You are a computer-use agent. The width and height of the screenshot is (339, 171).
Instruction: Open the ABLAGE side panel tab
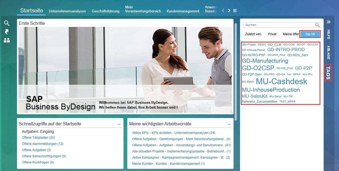[328, 52]
